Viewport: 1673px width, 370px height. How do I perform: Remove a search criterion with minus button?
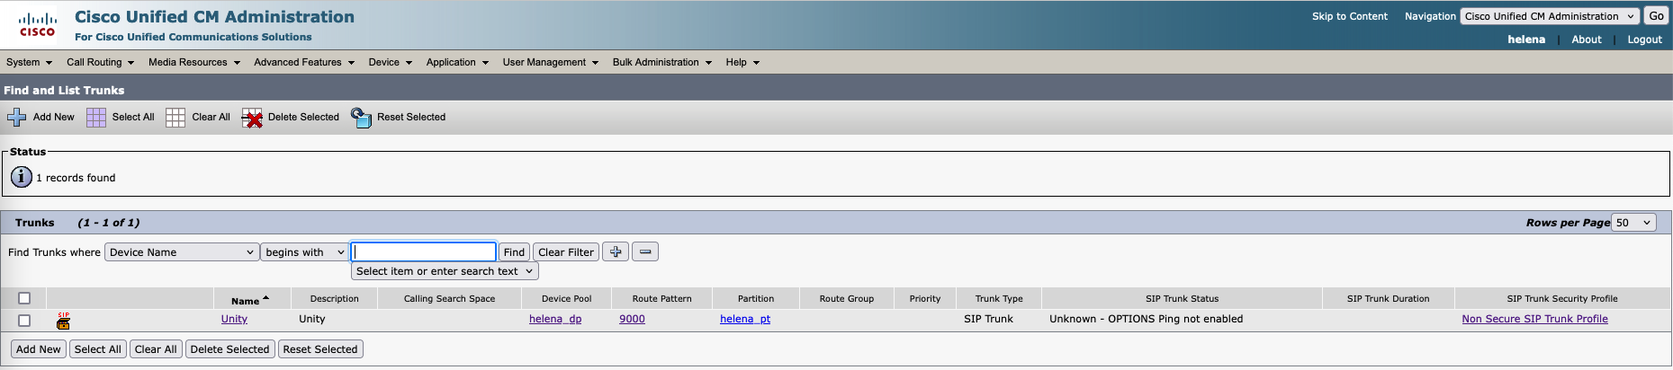pos(645,252)
